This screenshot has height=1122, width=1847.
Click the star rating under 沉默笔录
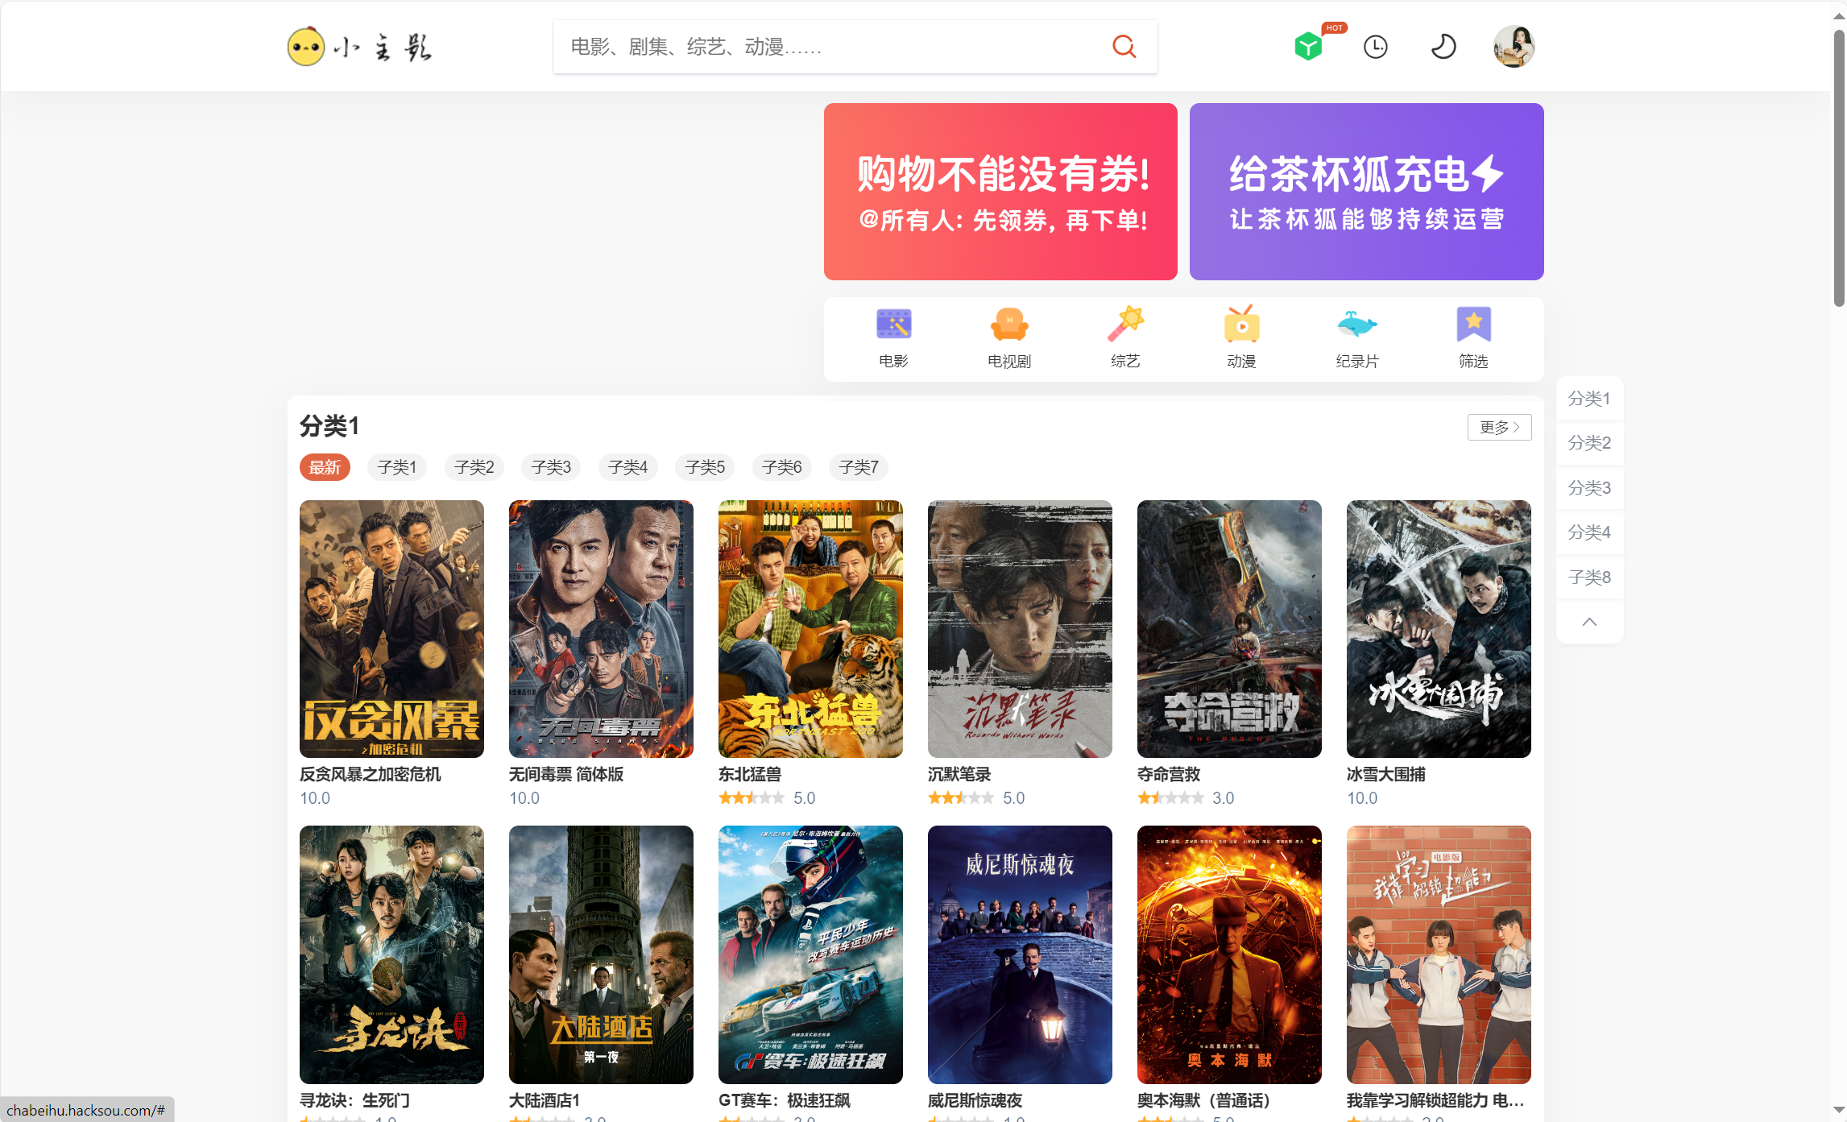[x=961, y=798]
